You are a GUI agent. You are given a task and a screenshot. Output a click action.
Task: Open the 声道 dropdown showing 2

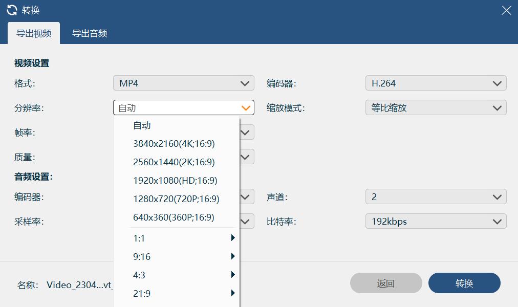[x=436, y=196]
